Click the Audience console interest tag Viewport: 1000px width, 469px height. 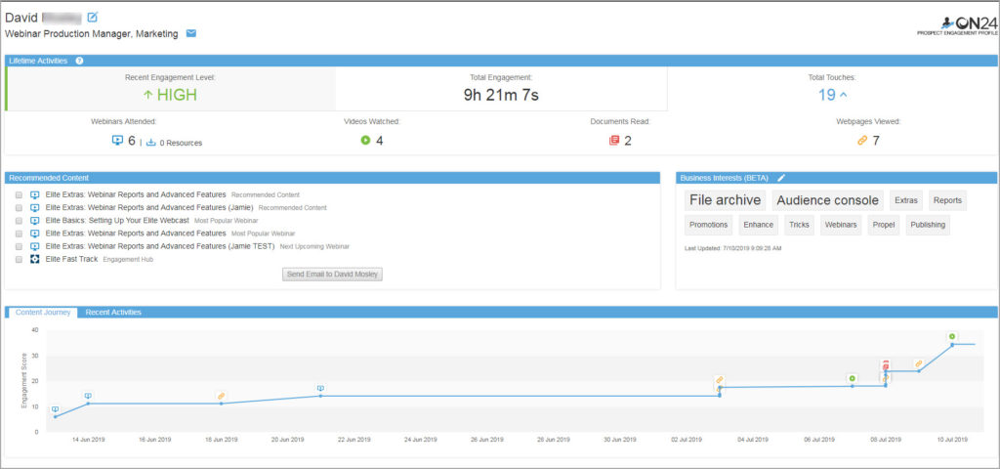click(827, 200)
